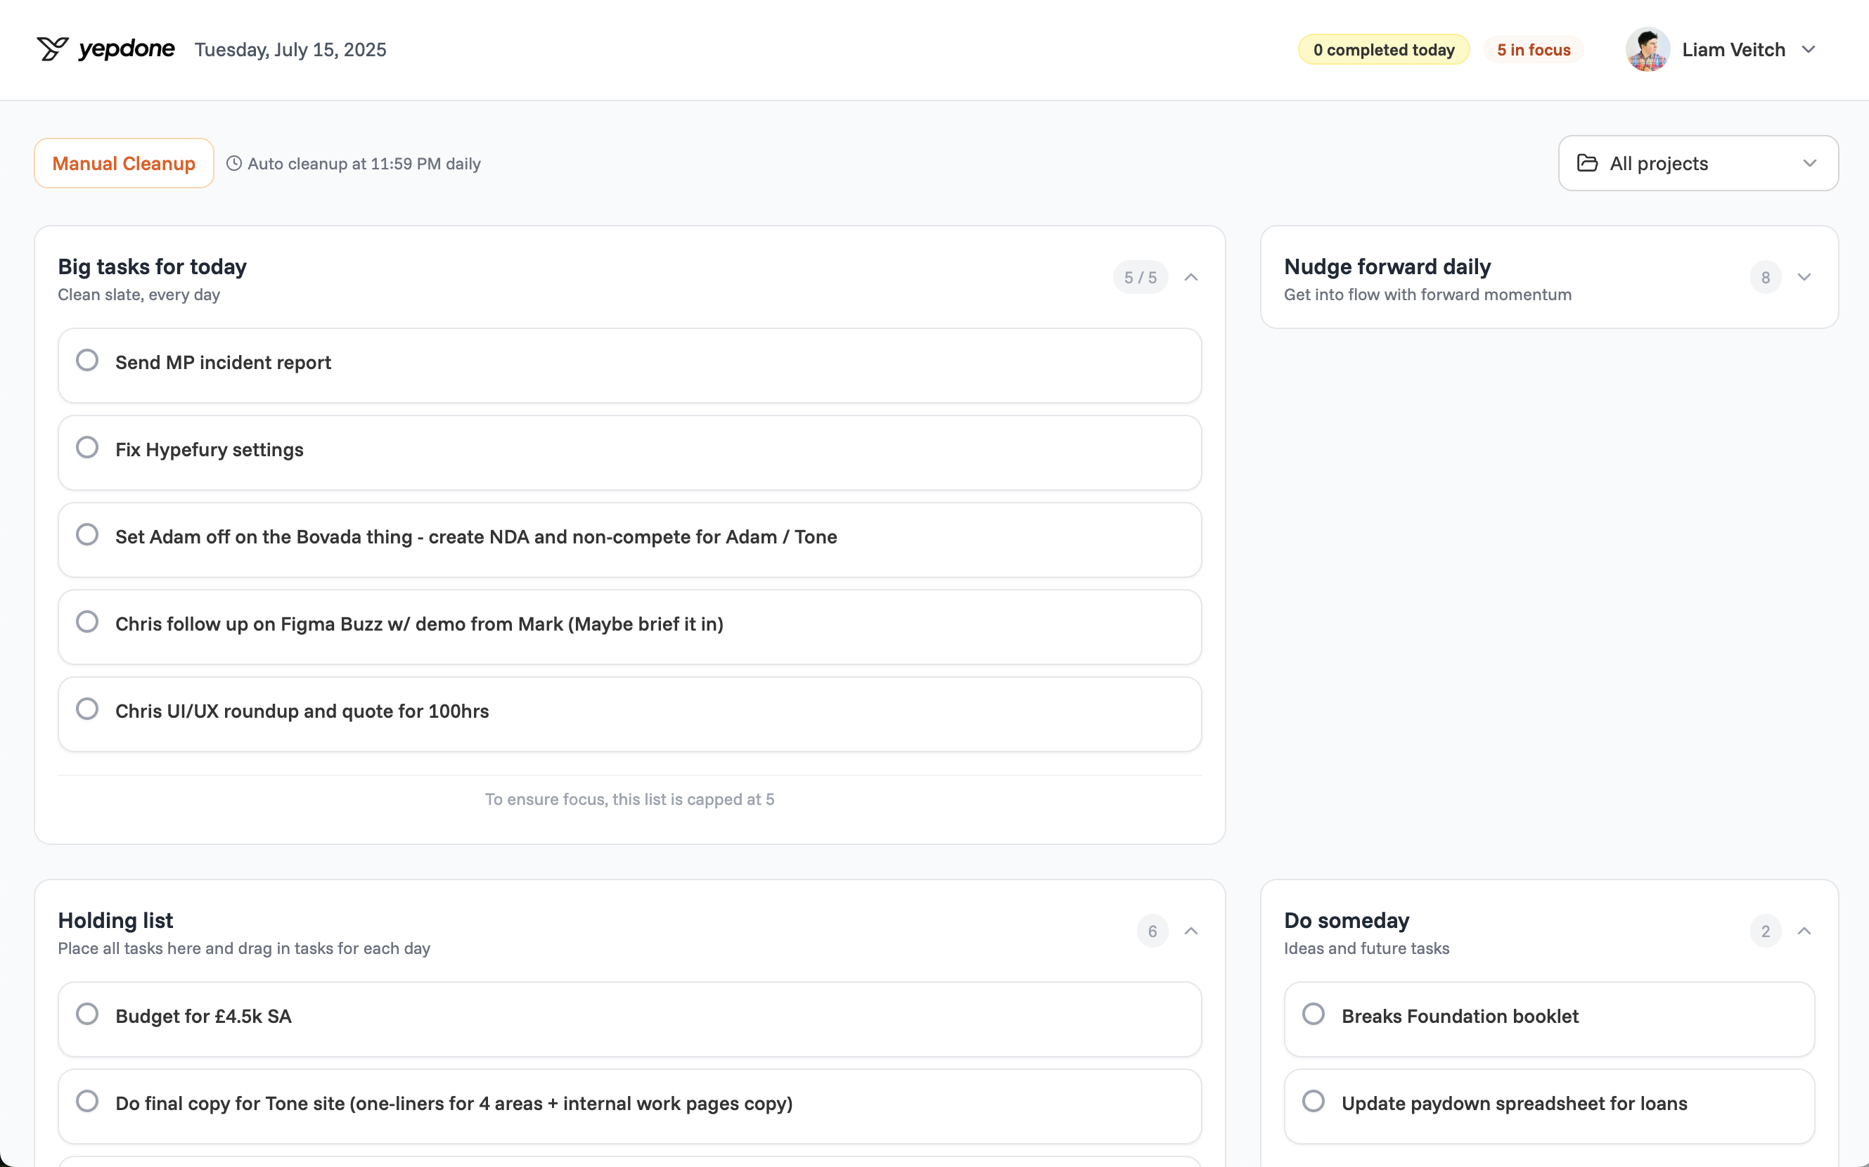This screenshot has height=1167, width=1869.
Task: Click Liam Veitch's profile avatar
Action: tap(1647, 49)
